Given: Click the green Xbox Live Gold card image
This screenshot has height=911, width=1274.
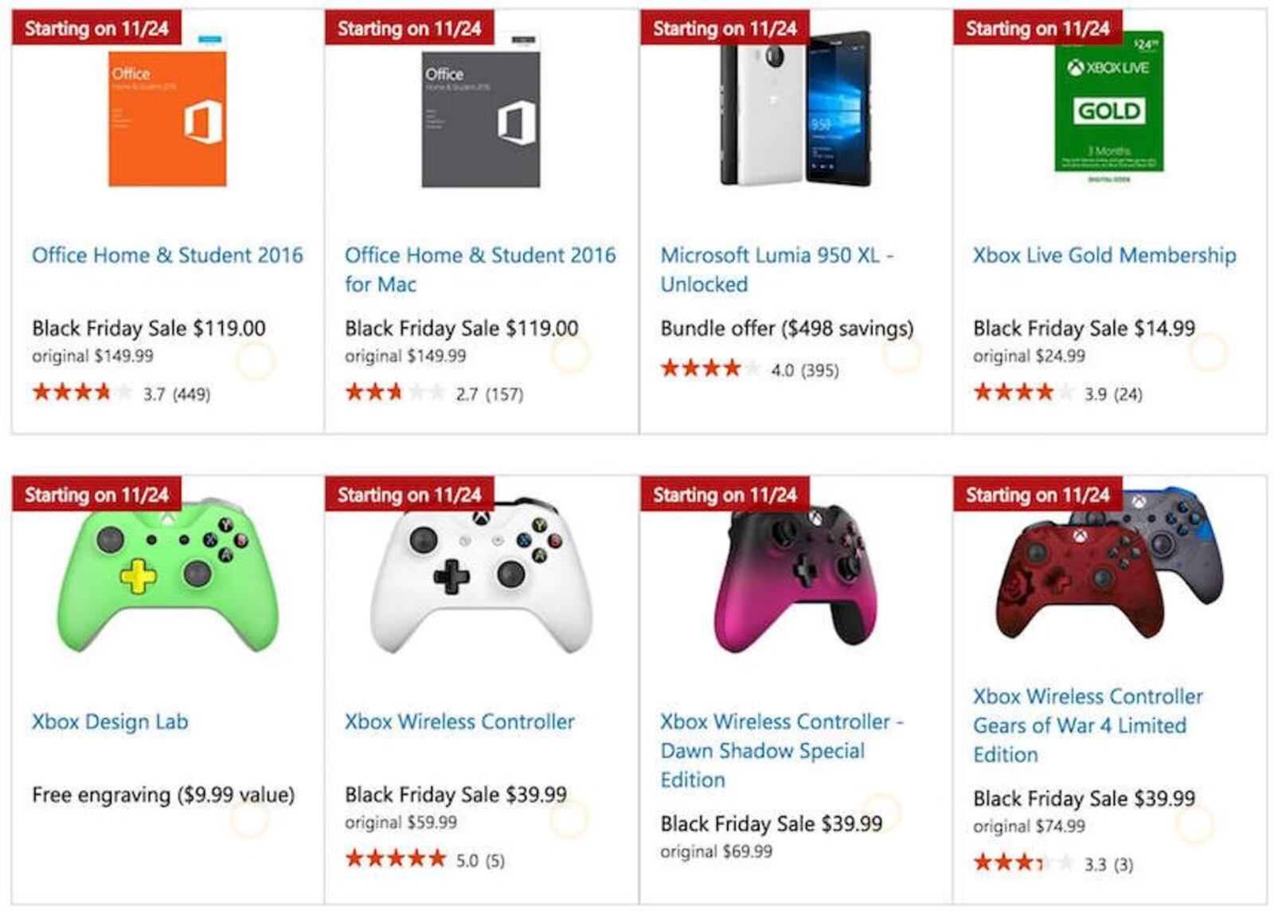Looking at the screenshot, I should click(x=1109, y=105).
